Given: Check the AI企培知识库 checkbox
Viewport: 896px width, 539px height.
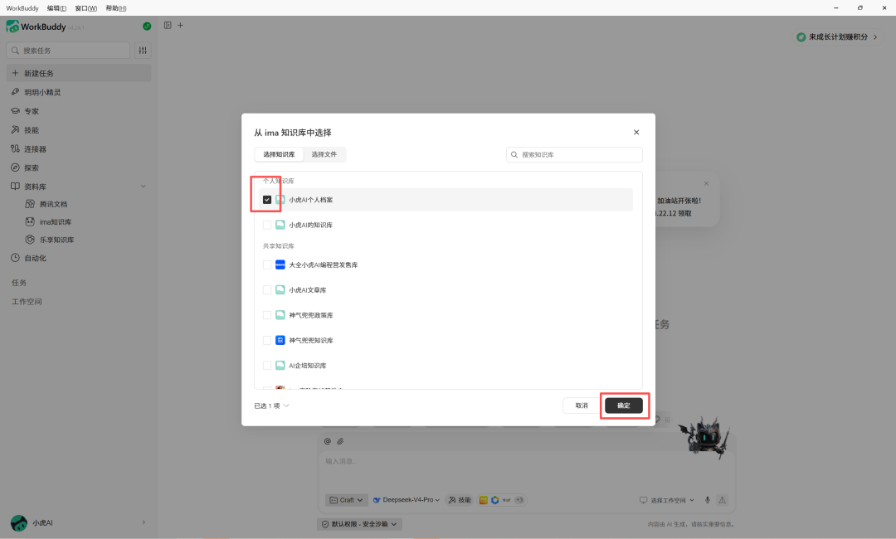Looking at the screenshot, I should [267, 366].
